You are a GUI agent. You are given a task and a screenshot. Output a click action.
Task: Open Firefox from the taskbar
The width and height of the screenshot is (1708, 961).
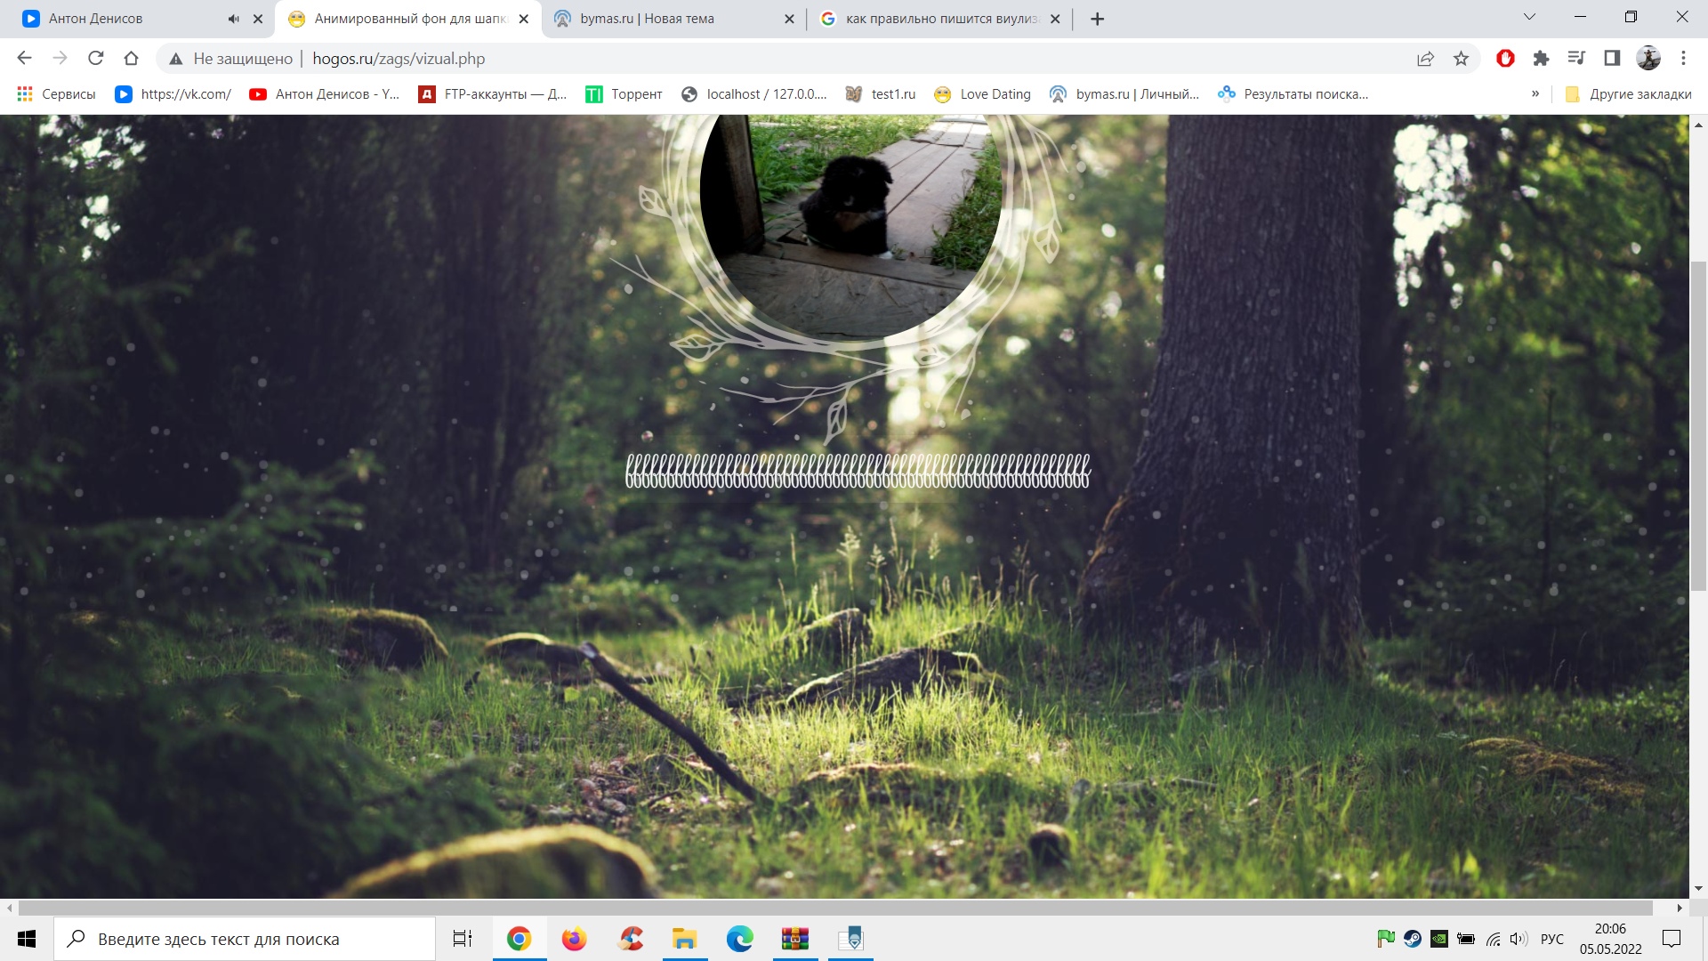[575, 939]
